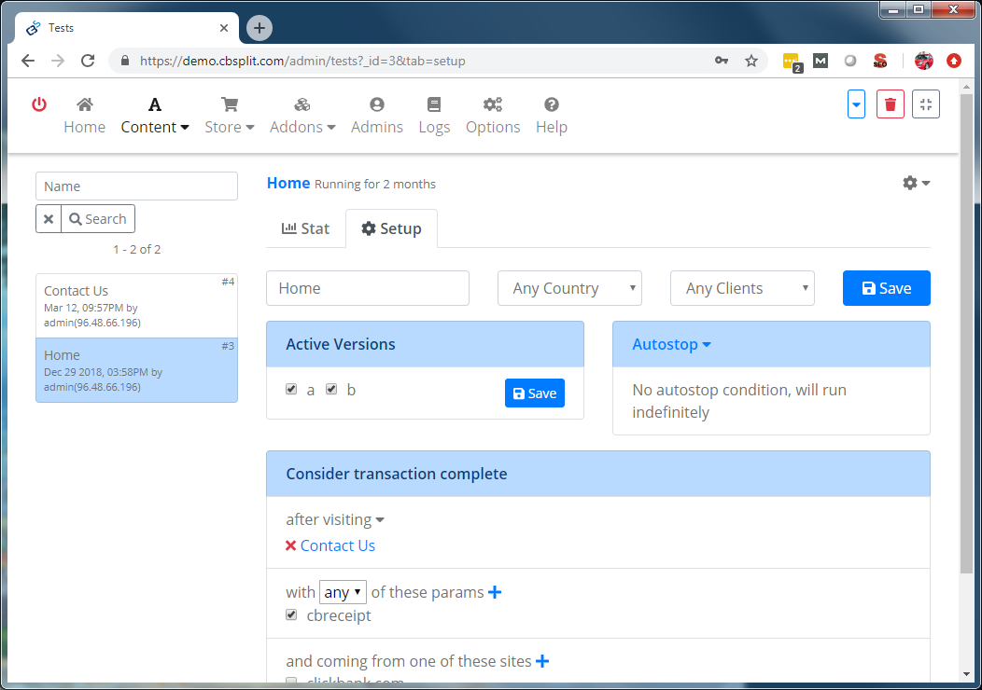The width and height of the screenshot is (982, 690).
Task: Switch to the Stat tab
Action: 305,228
